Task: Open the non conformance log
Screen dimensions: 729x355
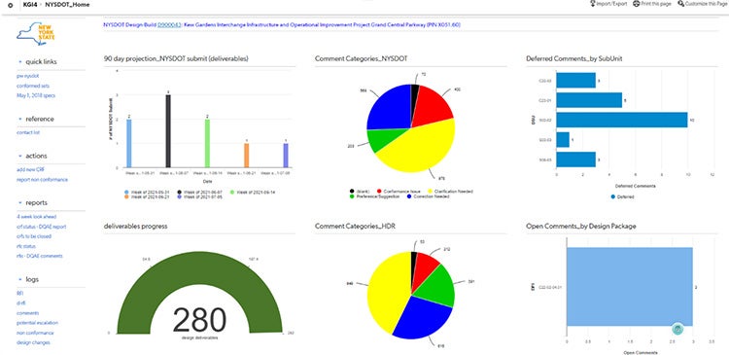Action: pos(35,333)
